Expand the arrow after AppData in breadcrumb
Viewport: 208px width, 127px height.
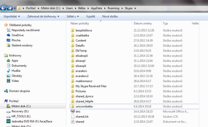click(x=105, y=8)
